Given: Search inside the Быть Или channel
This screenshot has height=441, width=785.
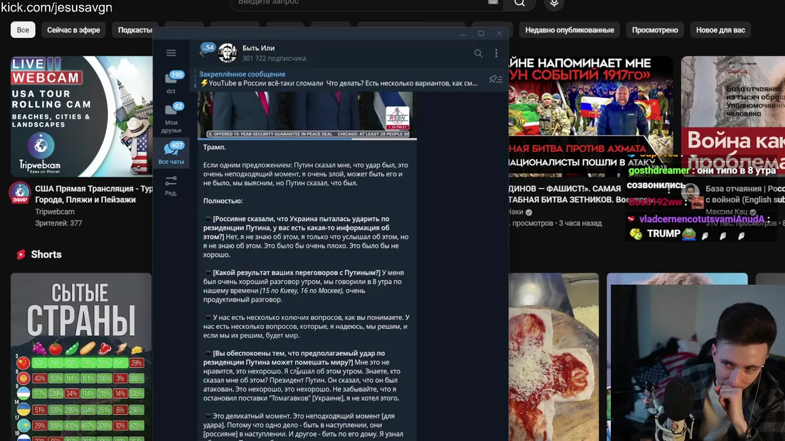Looking at the screenshot, I should click(x=478, y=53).
